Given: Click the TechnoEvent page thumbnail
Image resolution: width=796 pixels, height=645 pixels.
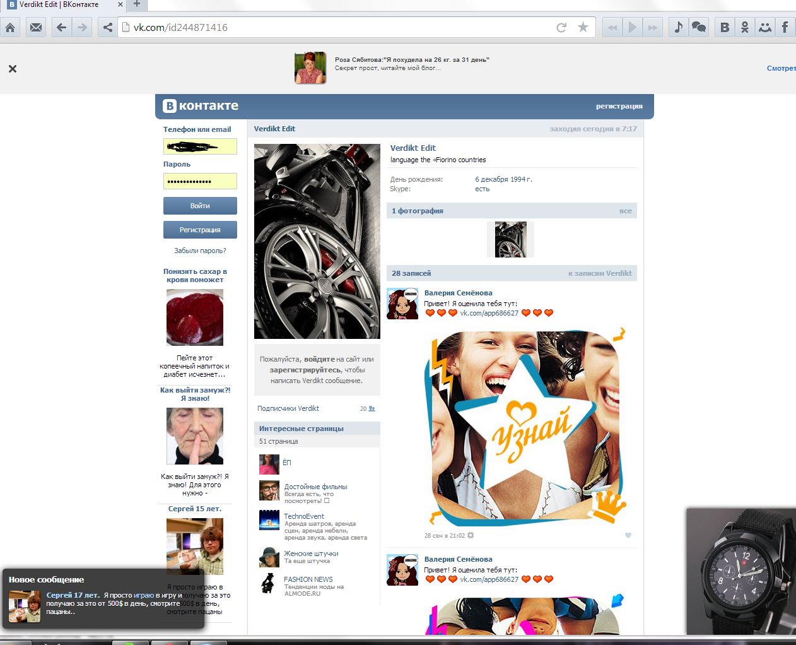Looking at the screenshot, I should 269,520.
